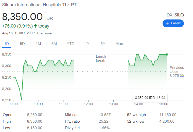This screenshot has height=132, width=193.
Task: Click the Previous close label
Action: 177,69
